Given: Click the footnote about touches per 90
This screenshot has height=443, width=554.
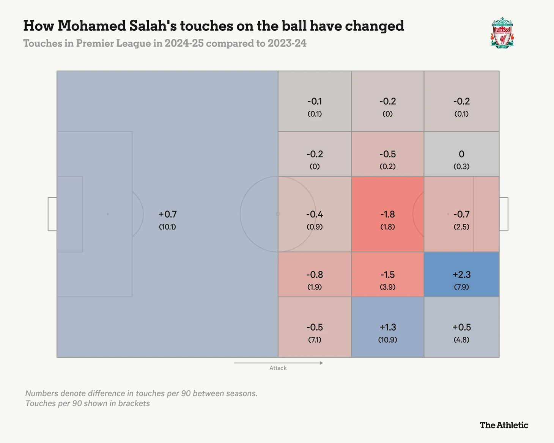Looking at the screenshot, I should coord(141,398).
